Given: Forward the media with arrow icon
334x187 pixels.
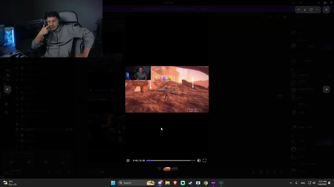Looking at the screenshot, I should [299, 10].
